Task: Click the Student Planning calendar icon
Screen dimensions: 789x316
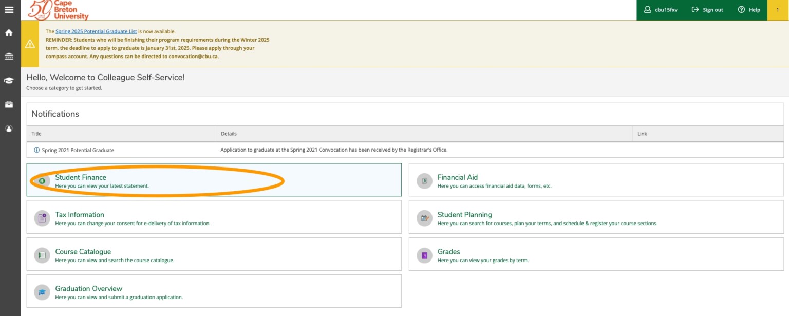Action: click(x=424, y=218)
